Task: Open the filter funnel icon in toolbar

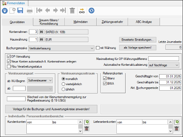Action: 5,11
